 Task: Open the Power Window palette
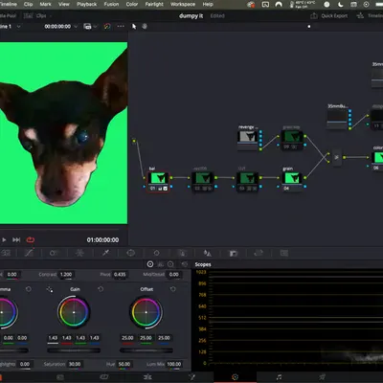coord(131,253)
